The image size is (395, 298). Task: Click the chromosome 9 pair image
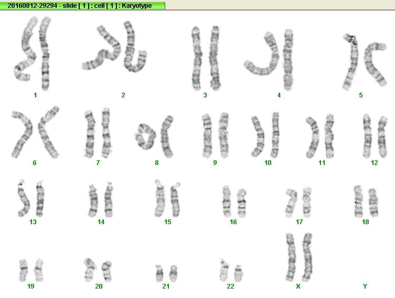216,135
